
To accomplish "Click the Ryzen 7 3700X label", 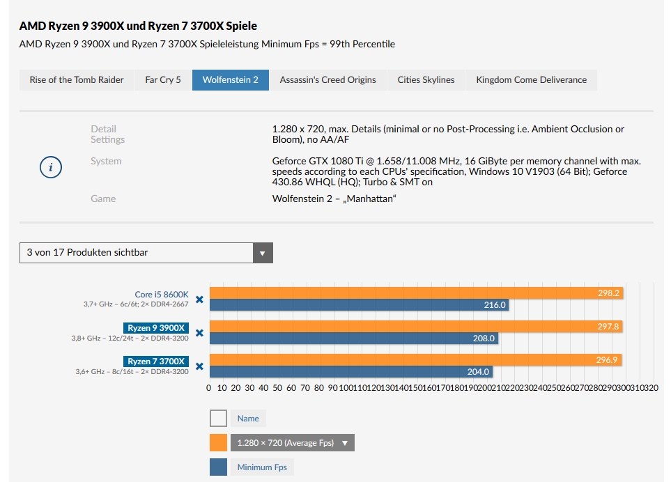I will click(156, 361).
